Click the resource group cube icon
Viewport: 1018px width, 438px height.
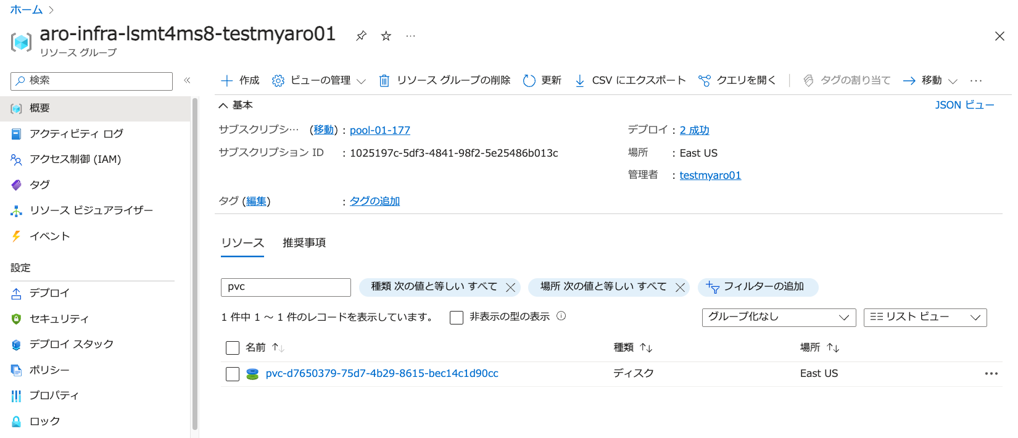click(x=22, y=42)
